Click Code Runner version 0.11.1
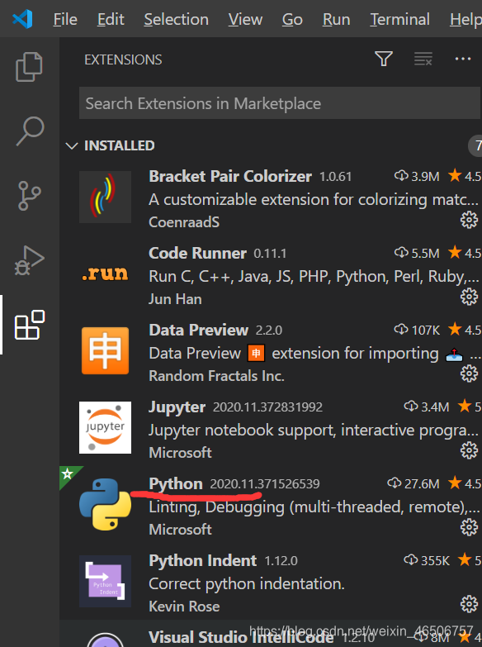 (270, 254)
